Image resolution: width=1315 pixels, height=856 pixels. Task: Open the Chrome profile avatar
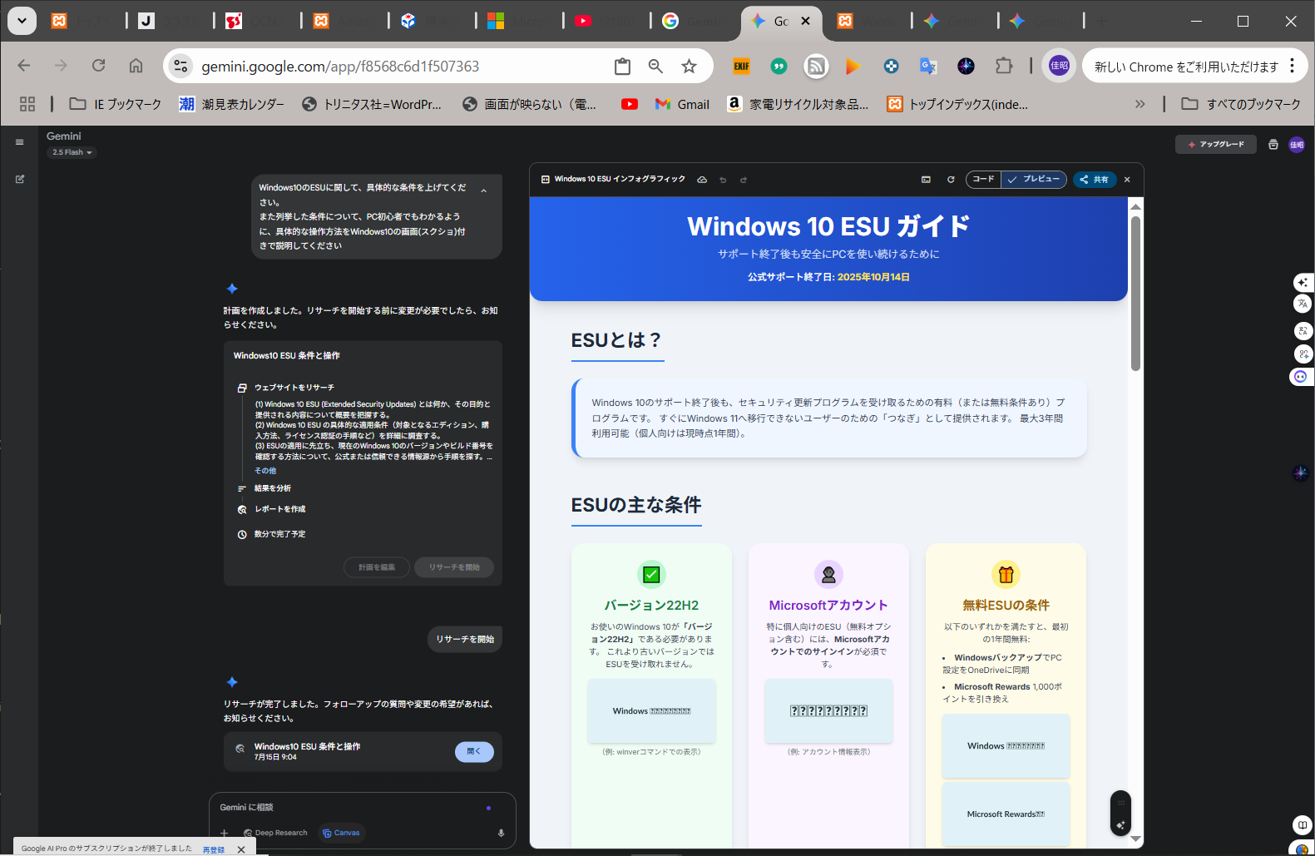[1059, 67]
